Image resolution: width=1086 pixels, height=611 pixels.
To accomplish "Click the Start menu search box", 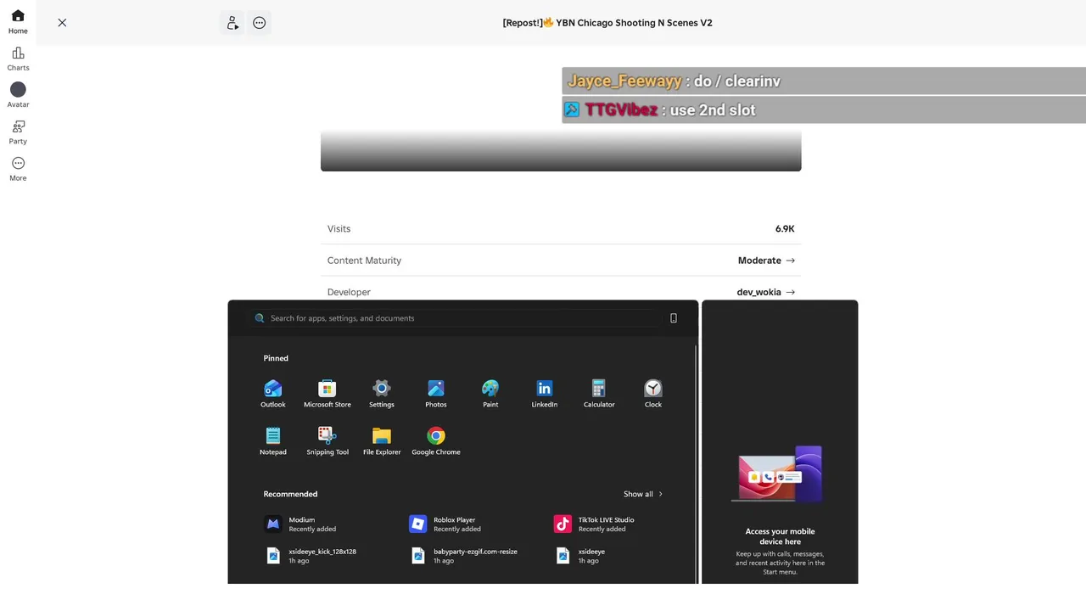I will tap(455, 318).
